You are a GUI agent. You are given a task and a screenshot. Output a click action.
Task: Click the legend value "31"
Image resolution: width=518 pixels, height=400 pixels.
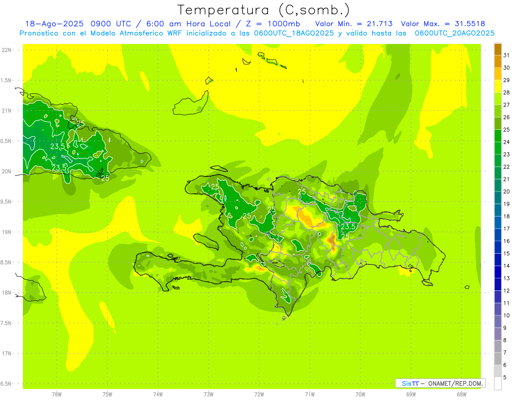[507, 55]
